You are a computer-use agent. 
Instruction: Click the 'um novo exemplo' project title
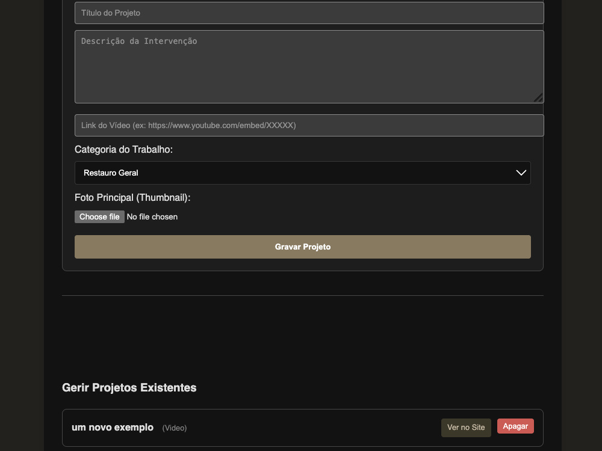pyautogui.click(x=113, y=427)
